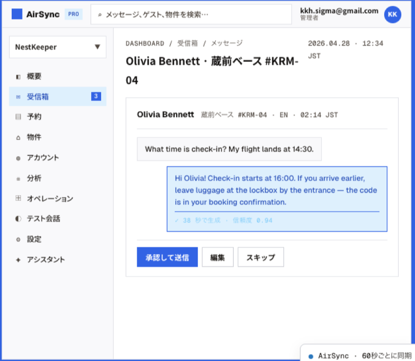Click the 60秒ごとに同期 sync status text
415x361 pixels.
386,356
